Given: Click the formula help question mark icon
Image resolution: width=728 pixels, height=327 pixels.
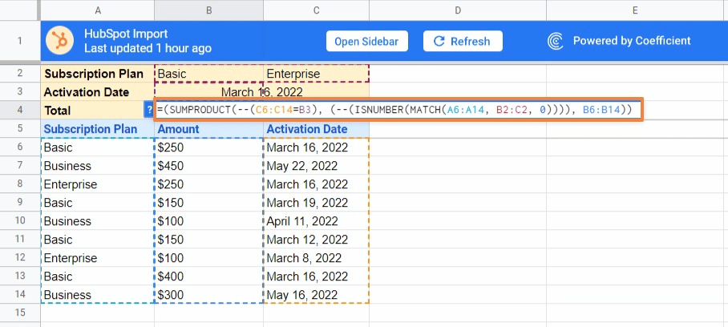Looking at the screenshot, I should 148,111.
